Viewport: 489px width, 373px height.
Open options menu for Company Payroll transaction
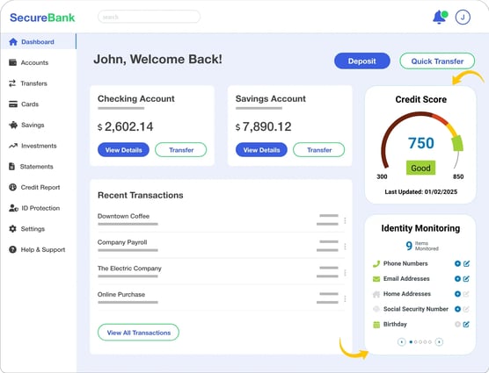(345, 247)
